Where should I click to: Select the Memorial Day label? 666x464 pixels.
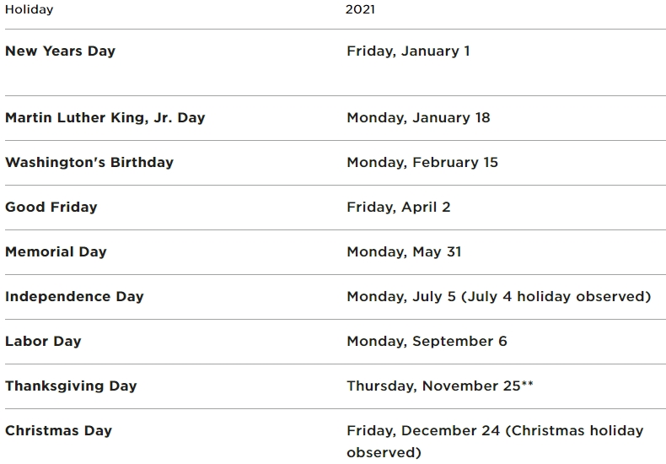pos(56,251)
